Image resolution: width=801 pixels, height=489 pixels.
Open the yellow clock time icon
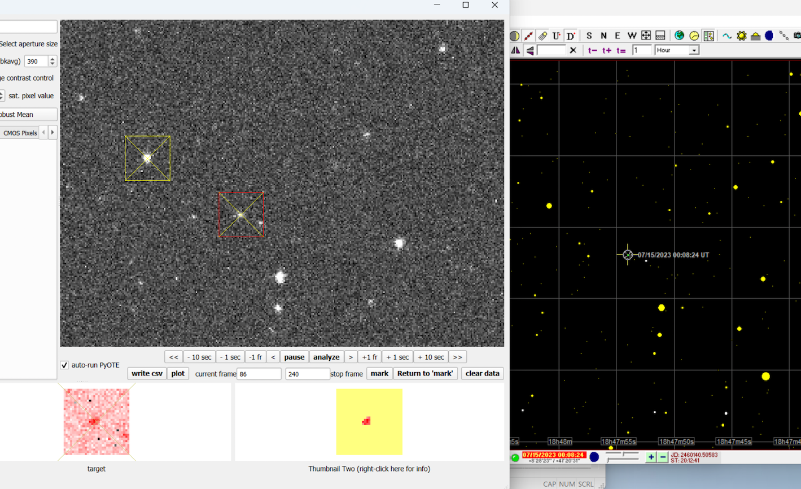coord(694,36)
